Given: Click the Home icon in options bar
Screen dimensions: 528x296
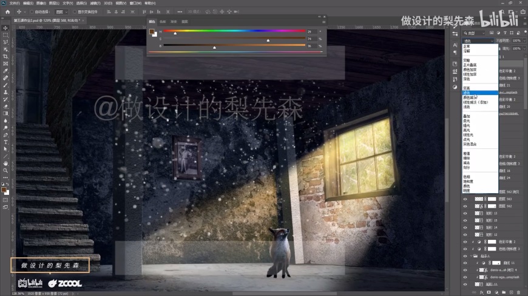Looking at the screenshot, I should click(8, 12).
